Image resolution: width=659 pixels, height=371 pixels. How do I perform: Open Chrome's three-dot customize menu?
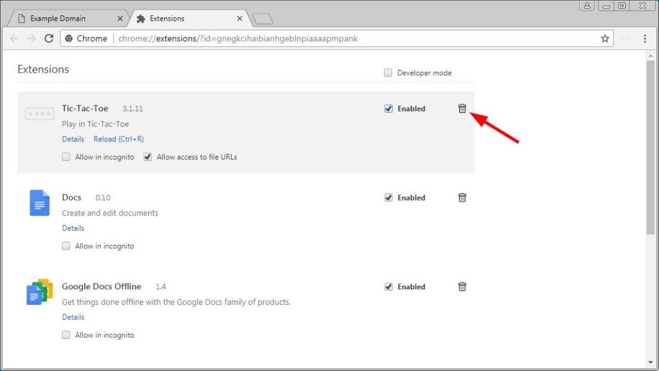click(x=645, y=39)
